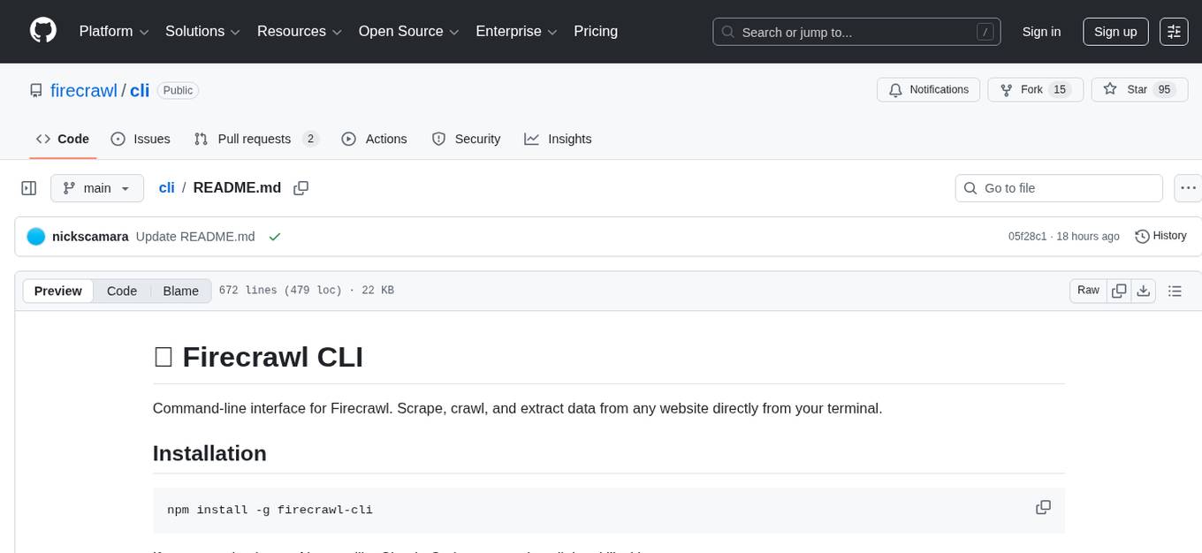Toggle notifications for this repository
Screen dimensions: 1202x553
point(928,89)
